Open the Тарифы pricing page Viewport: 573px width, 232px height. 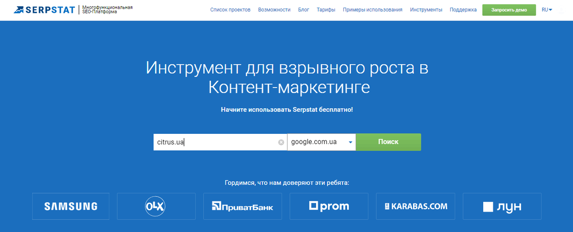[326, 10]
